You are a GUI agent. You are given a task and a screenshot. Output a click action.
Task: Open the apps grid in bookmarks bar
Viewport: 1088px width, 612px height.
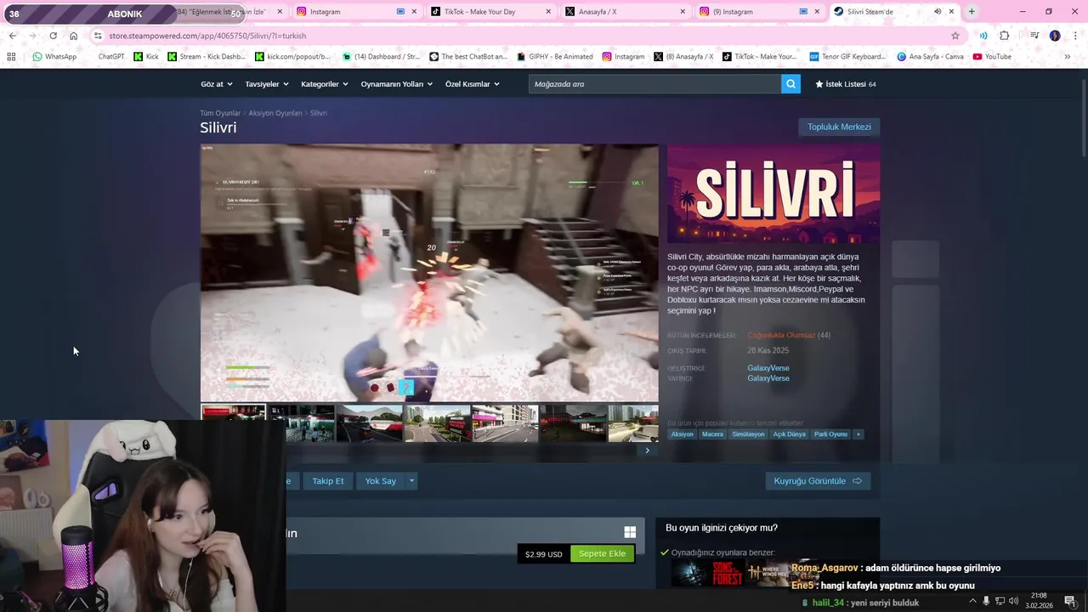(11, 57)
